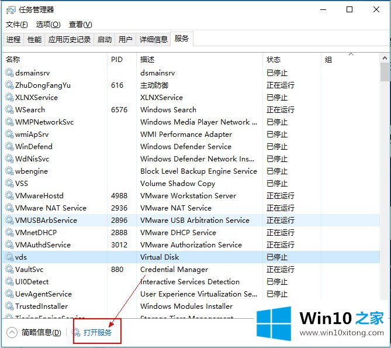Select the WMI Performance Adapter description
This screenshot has width=391, height=348.
click(186, 134)
